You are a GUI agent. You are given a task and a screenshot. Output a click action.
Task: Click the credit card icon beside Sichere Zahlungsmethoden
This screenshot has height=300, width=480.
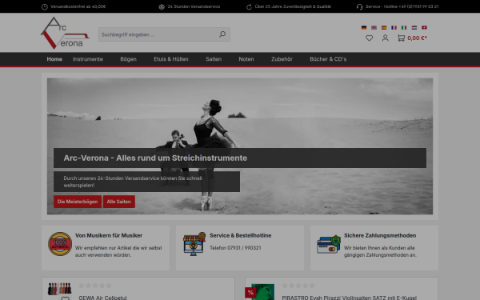(329, 244)
